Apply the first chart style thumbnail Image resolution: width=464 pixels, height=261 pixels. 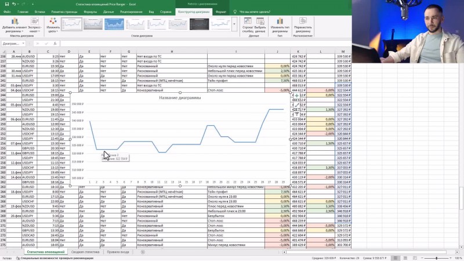click(71, 24)
